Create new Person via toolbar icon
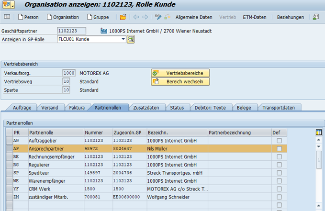The width and height of the screenshot is (325, 211). click(x=28, y=17)
